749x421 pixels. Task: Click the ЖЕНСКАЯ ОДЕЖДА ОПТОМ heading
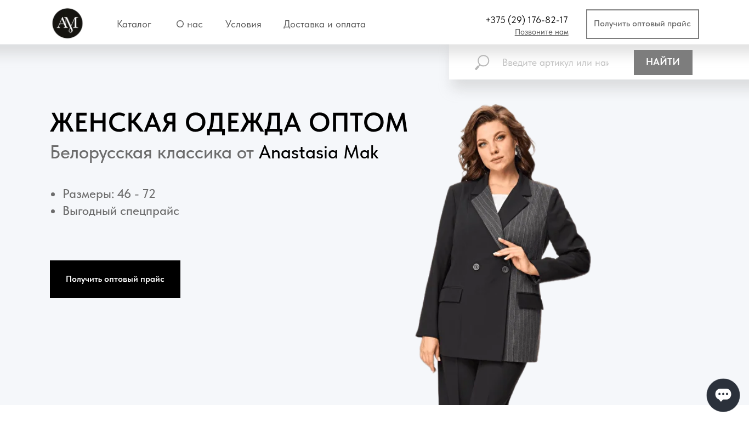(229, 122)
